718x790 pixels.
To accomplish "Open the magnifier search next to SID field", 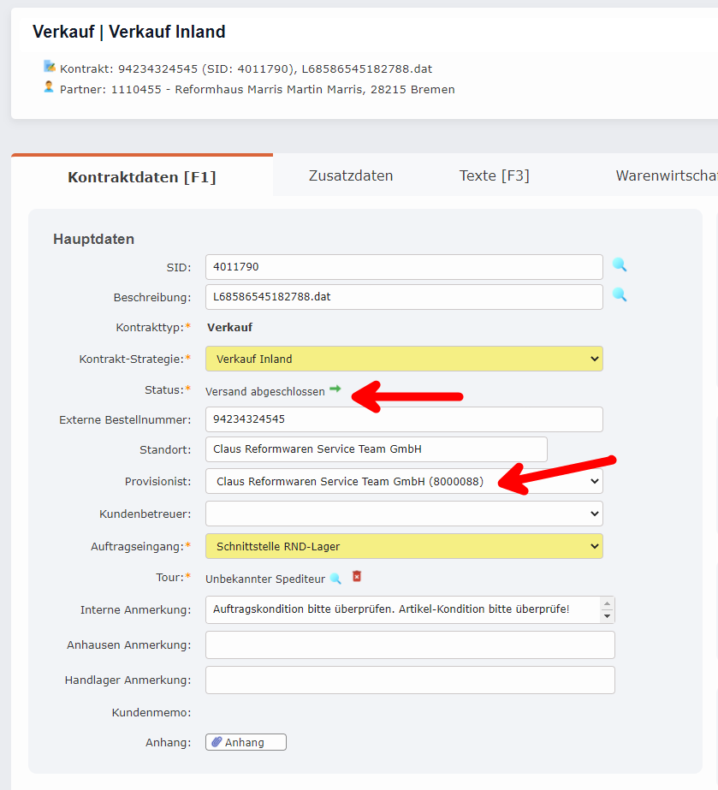I will point(620,266).
